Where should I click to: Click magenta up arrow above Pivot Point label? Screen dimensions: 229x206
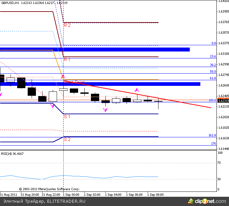pyautogui.click(x=63, y=77)
